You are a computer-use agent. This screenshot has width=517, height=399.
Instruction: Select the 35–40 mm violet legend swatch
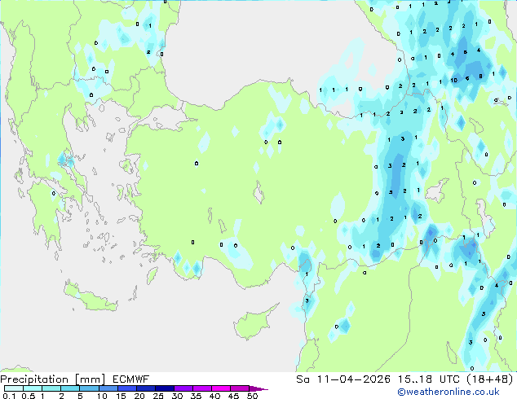point(202,388)
